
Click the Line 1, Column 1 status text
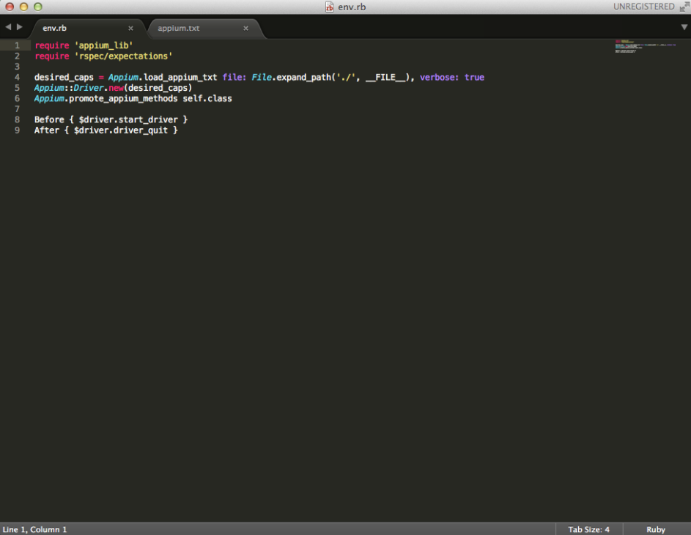35,529
